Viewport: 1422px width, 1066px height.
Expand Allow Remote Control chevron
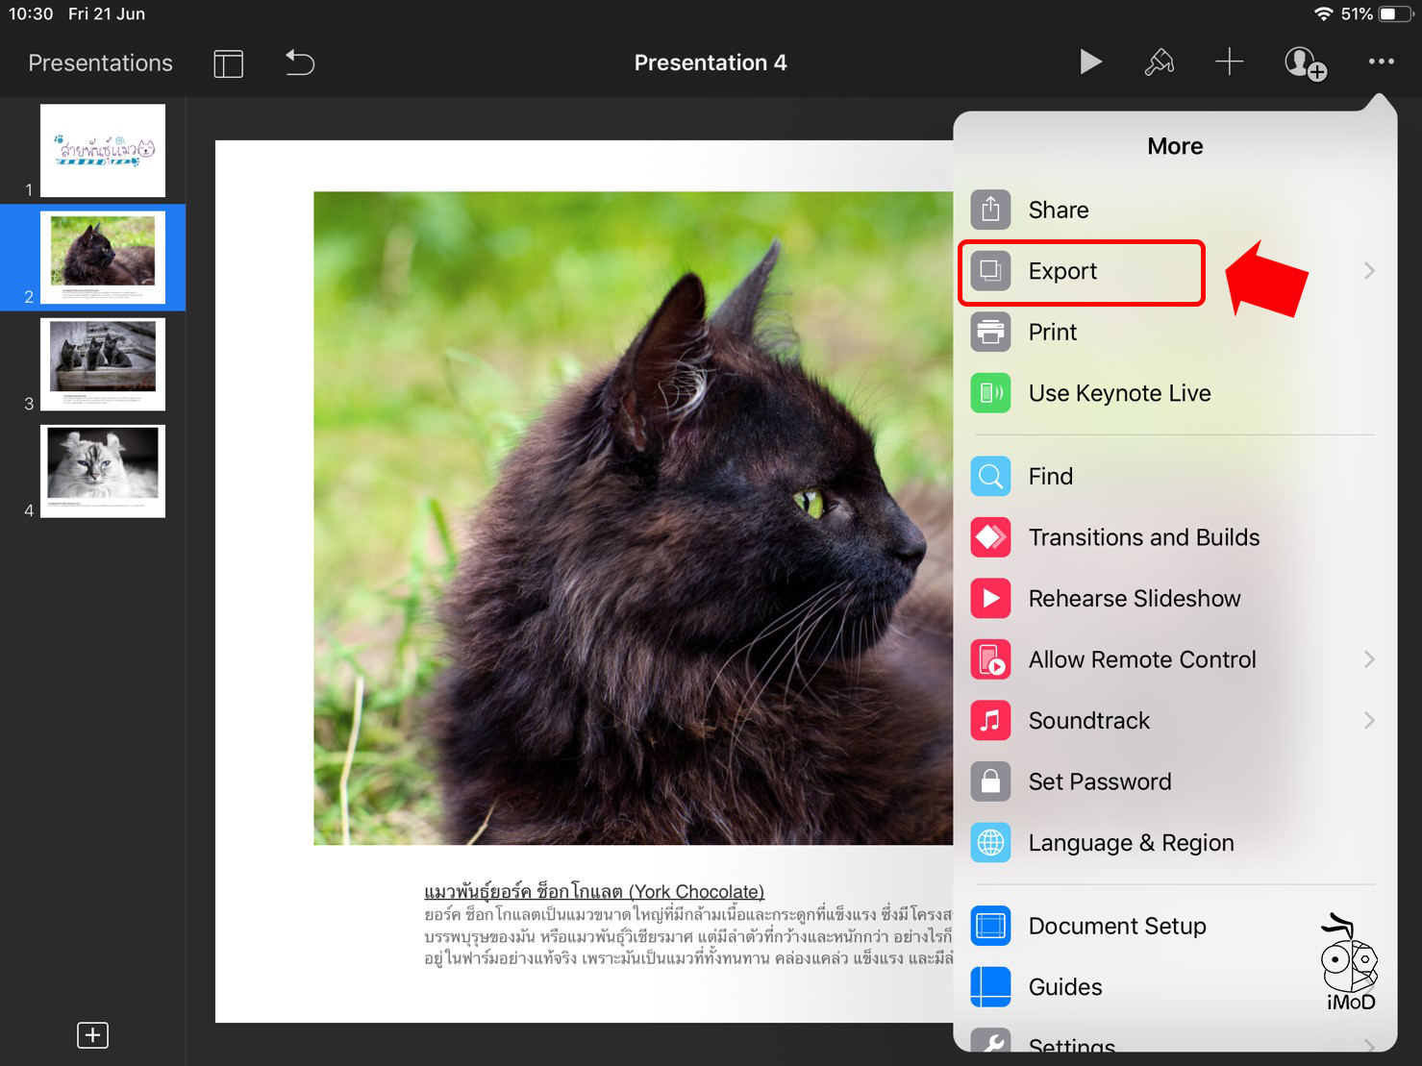1369,659
